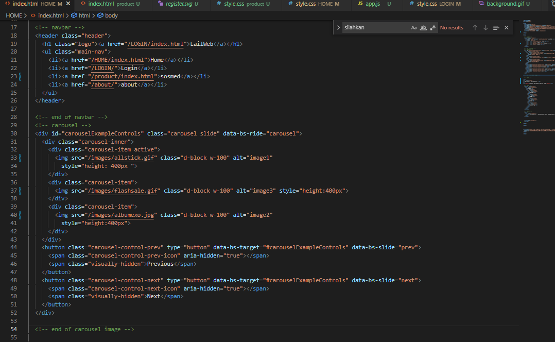Image resolution: width=555 pixels, height=342 pixels.
Task: Follow the /HOME/index.html href link
Action: click(x=117, y=60)
